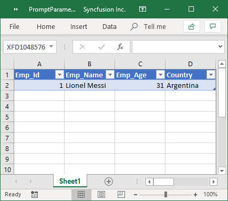The height and width of the screenshot is (201, 228).
Task: Expand the quick access toolbar chevrons
Action: pyautogui.click(x=16, y=9)
